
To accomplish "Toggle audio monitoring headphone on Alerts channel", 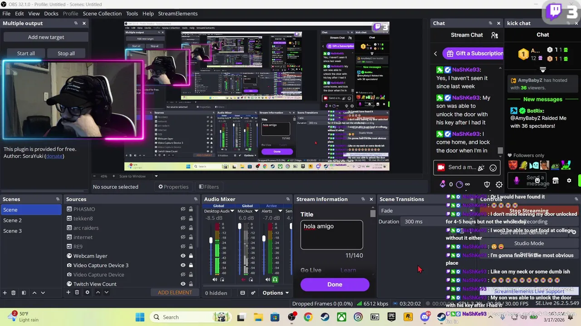I will click(x=275, y=279).
